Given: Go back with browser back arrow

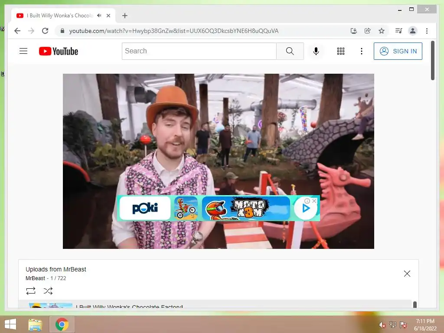Looking at the screenshot, I should tap(17, 31).
